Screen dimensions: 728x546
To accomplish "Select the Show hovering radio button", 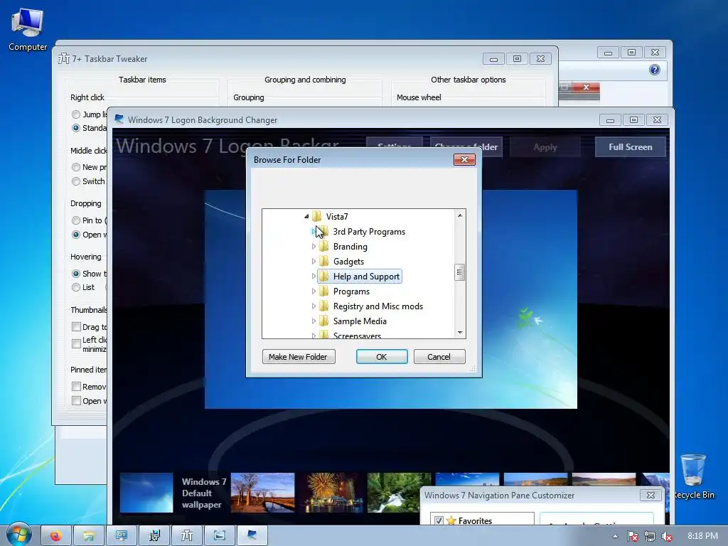I will tap(76, 274).
